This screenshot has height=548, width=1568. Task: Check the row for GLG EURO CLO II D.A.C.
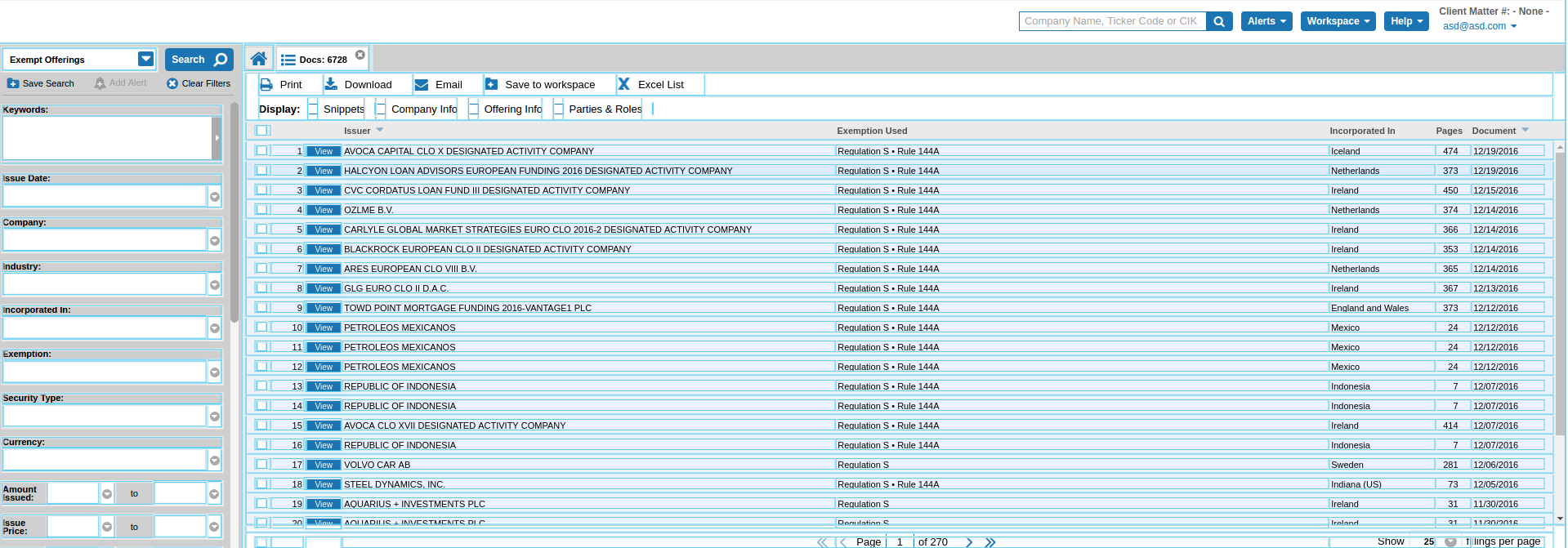[261, 287]
